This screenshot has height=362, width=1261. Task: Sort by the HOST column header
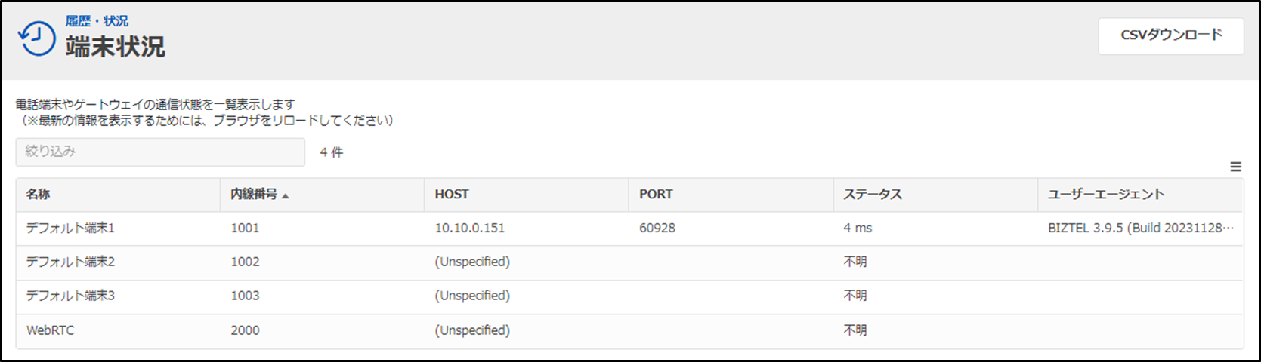[452, 195]
